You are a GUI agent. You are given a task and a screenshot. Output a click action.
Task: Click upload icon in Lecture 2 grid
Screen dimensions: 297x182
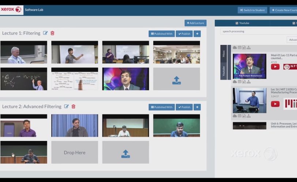pyautogui.click(x=125, y=153)
